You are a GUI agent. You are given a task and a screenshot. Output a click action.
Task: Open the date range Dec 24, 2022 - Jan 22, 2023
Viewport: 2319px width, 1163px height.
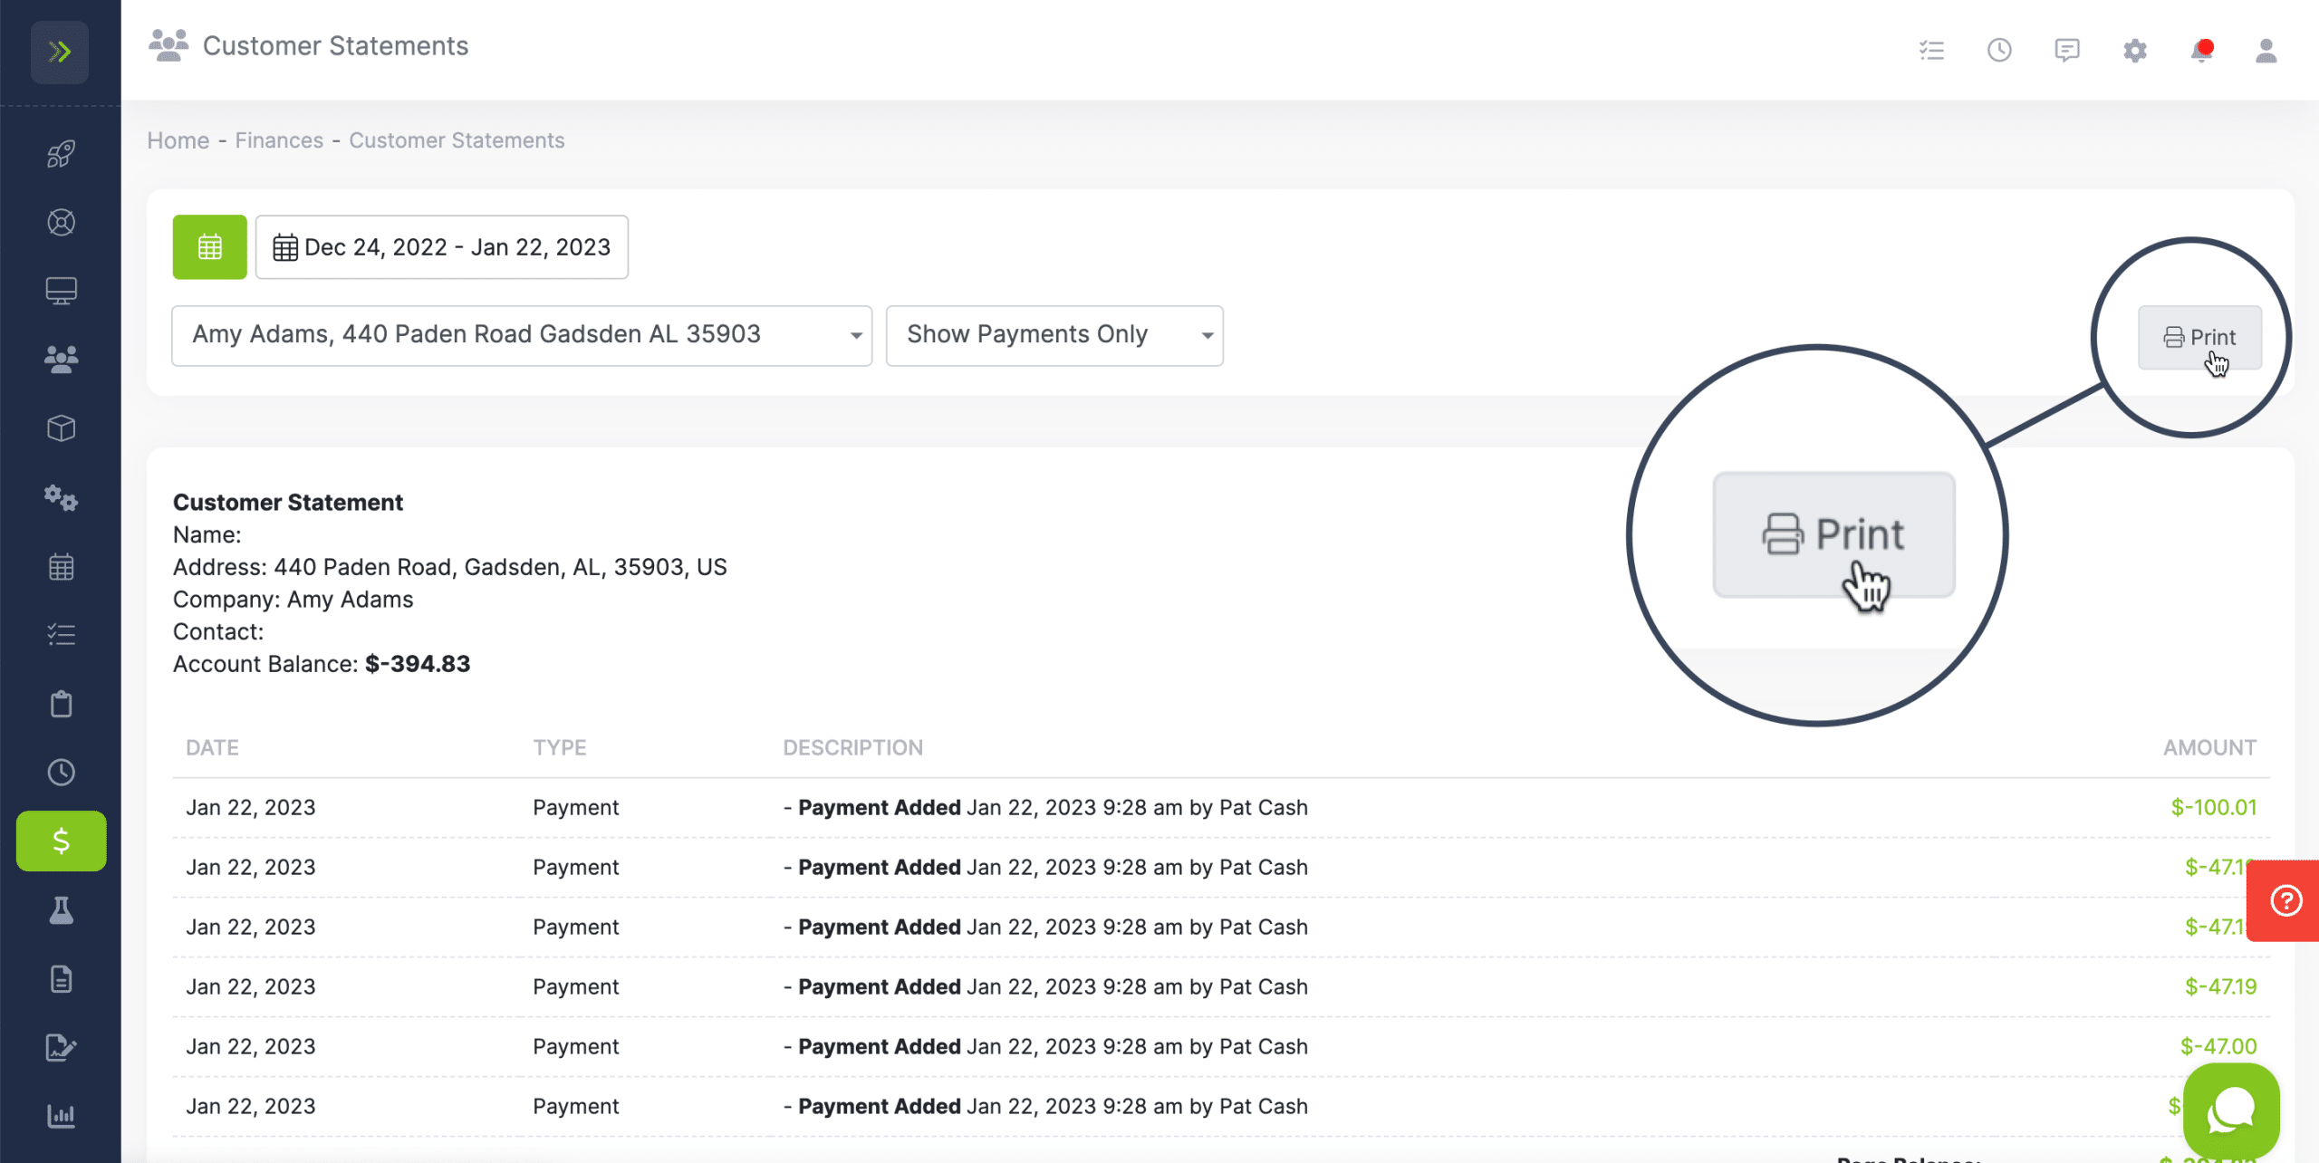point(442,246)
